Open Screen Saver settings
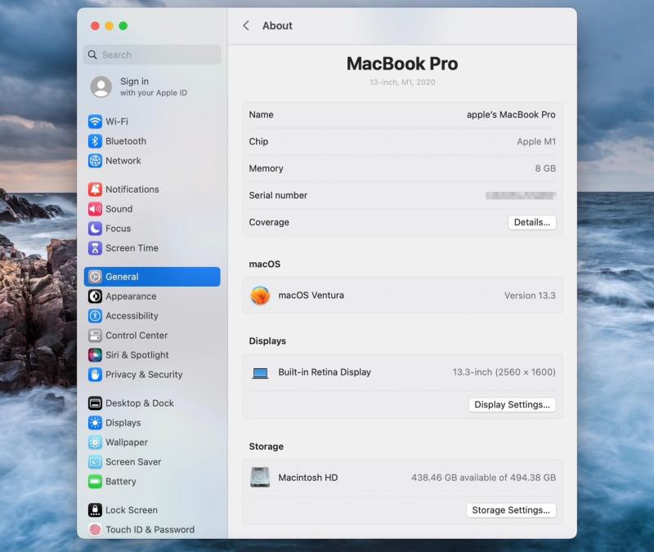The width and height of the screenshot is (654, 552). coord(152,462)
